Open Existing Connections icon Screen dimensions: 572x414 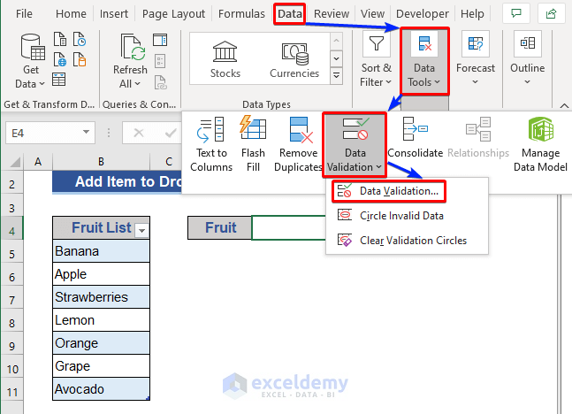pyautogui.click(x=80, y=59)
